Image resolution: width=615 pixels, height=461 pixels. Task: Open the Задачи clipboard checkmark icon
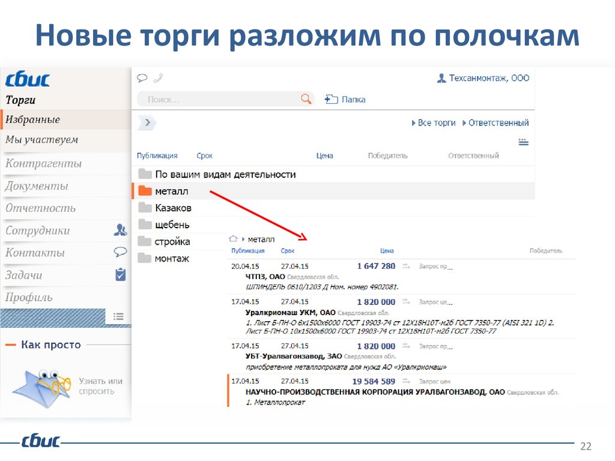pyautogui.click(x=120, y=275)
